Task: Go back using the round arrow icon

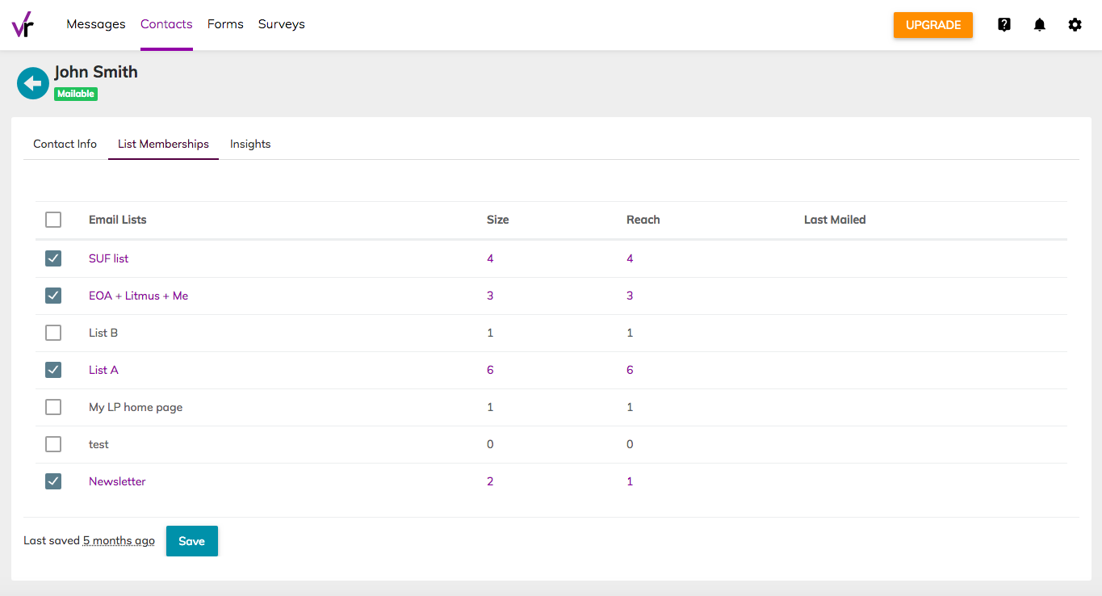Action: click(x=33, y=83)
